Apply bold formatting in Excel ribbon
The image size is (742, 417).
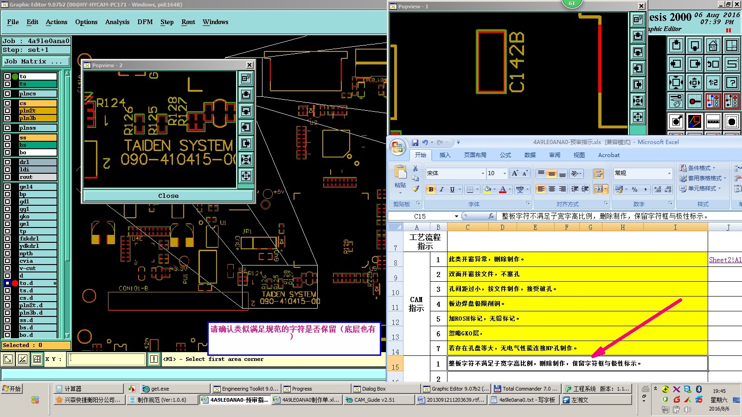[431, 189]
